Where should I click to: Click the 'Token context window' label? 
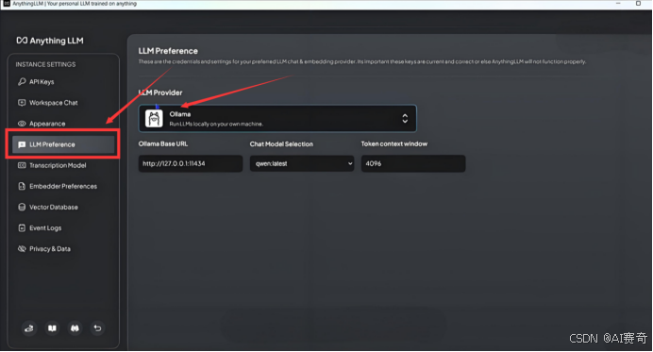393,143
